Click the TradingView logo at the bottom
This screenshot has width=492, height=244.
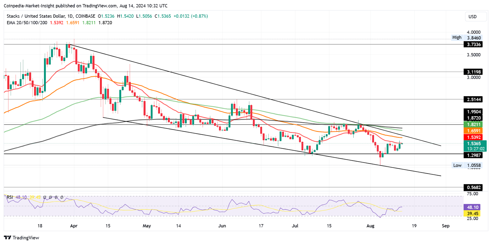coord(22,238)
